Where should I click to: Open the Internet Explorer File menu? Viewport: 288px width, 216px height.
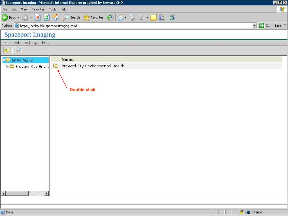tap(5, 9)
